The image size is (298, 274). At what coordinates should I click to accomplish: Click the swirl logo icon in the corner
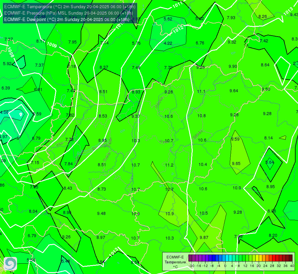(x=10, y=264)
